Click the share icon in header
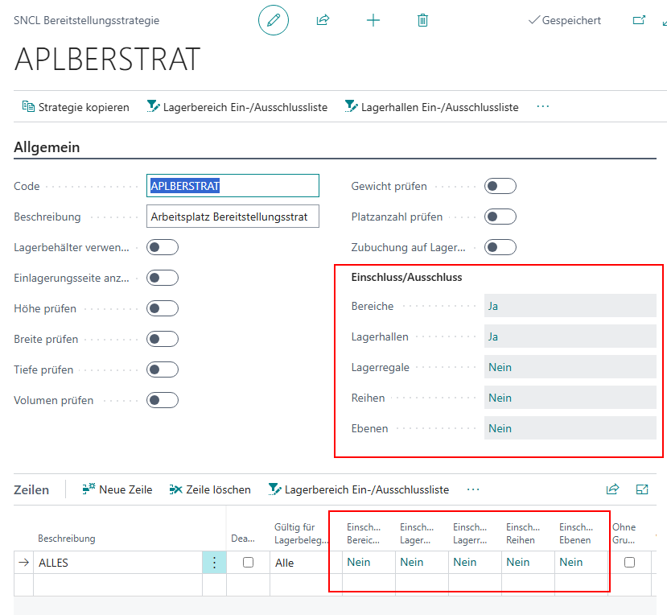The height and width of the screenshot is (615, 667). pos(323,21)
